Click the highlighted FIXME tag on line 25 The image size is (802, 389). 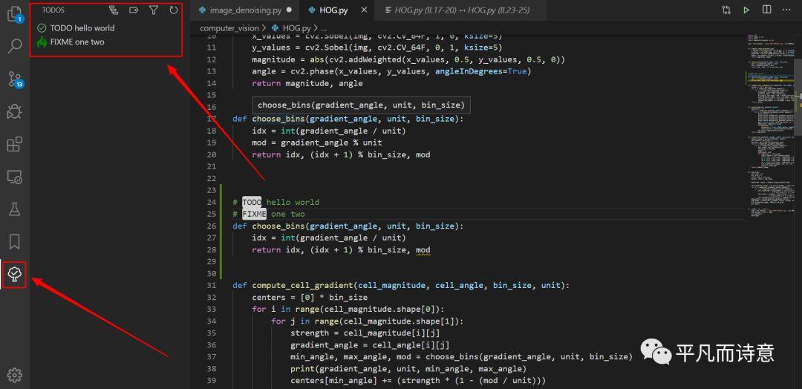pos(254,215)
